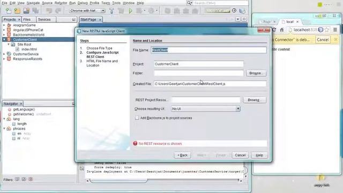Click the Help button in the dialog
Image resolution: width=343 pixels, height=193 pixels.
pyautogui.click(x=259, y=155)
